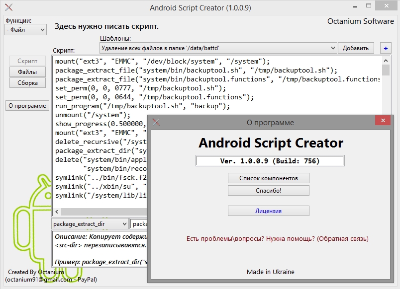Click the 'Android Script Creator' heading in dialog
The image size is (400, 289).
tap(271, 143)
